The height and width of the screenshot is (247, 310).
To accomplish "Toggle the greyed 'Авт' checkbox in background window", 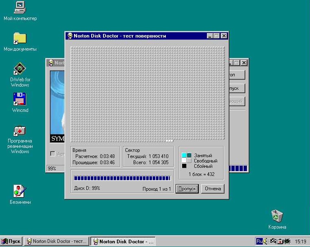I will (x=52, y=154).
